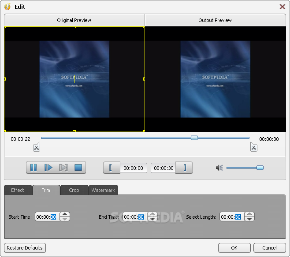Image resolution: width=290 pixels, height=257 pixels.
Task: Switch to the Crop tab
Action: pos(74,190)
